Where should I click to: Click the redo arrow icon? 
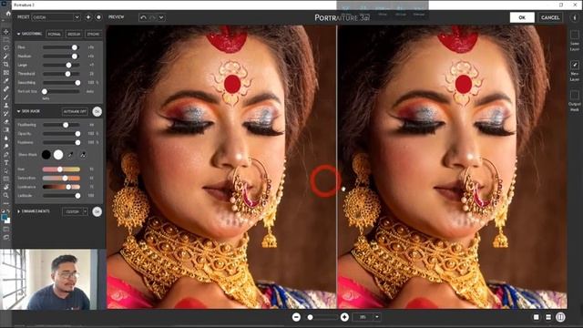pos(152,17)
